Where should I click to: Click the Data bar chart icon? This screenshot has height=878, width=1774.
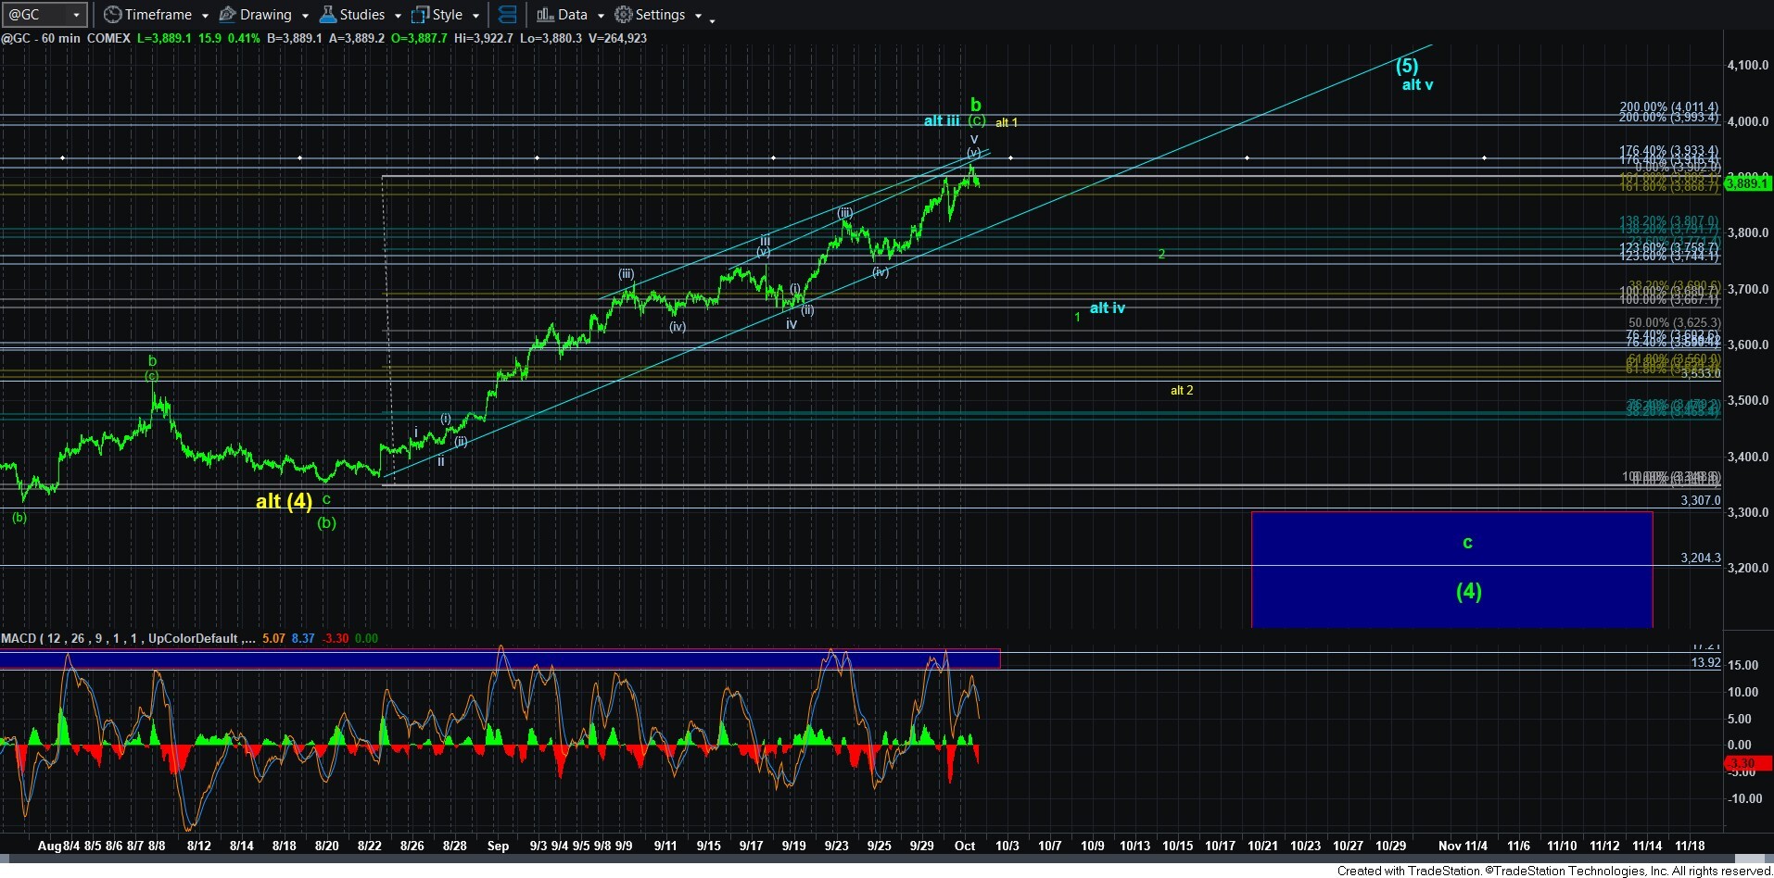click(x=545, y=15)
